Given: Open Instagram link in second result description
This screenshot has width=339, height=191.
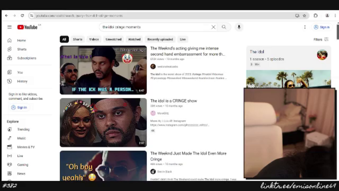Looking at the screenshot, I should pos(180,125).
